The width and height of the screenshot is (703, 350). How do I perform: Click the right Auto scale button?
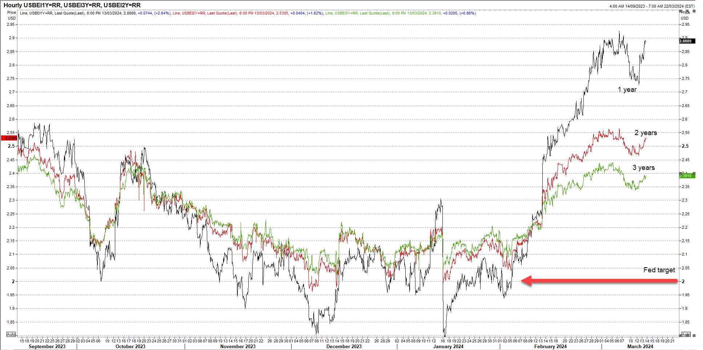click(686, 334)
